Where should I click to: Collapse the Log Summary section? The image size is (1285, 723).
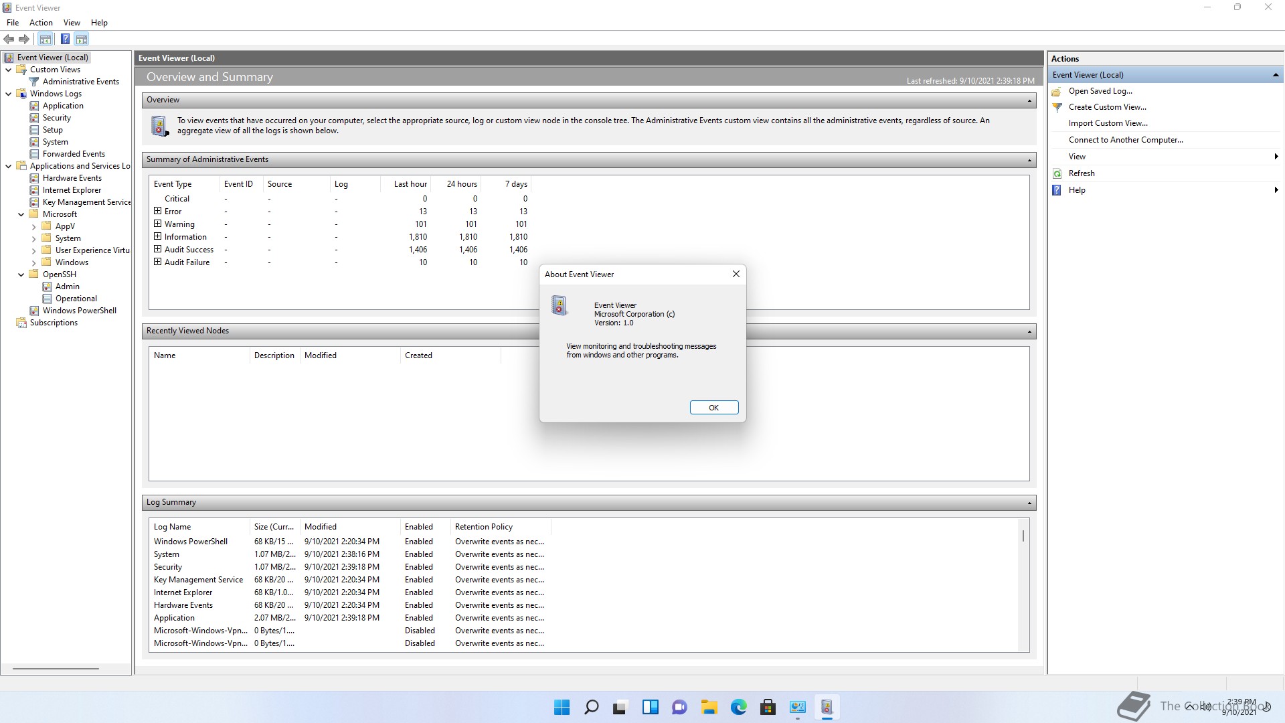coord(1029,503)
